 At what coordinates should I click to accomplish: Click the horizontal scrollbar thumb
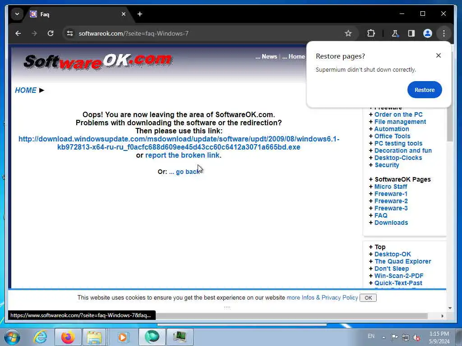tap(292, 316)
